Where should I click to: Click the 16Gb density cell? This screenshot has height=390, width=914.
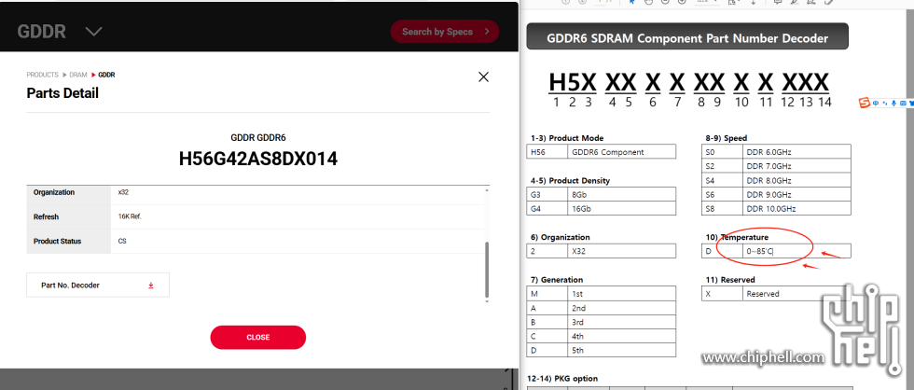(621, 209)
